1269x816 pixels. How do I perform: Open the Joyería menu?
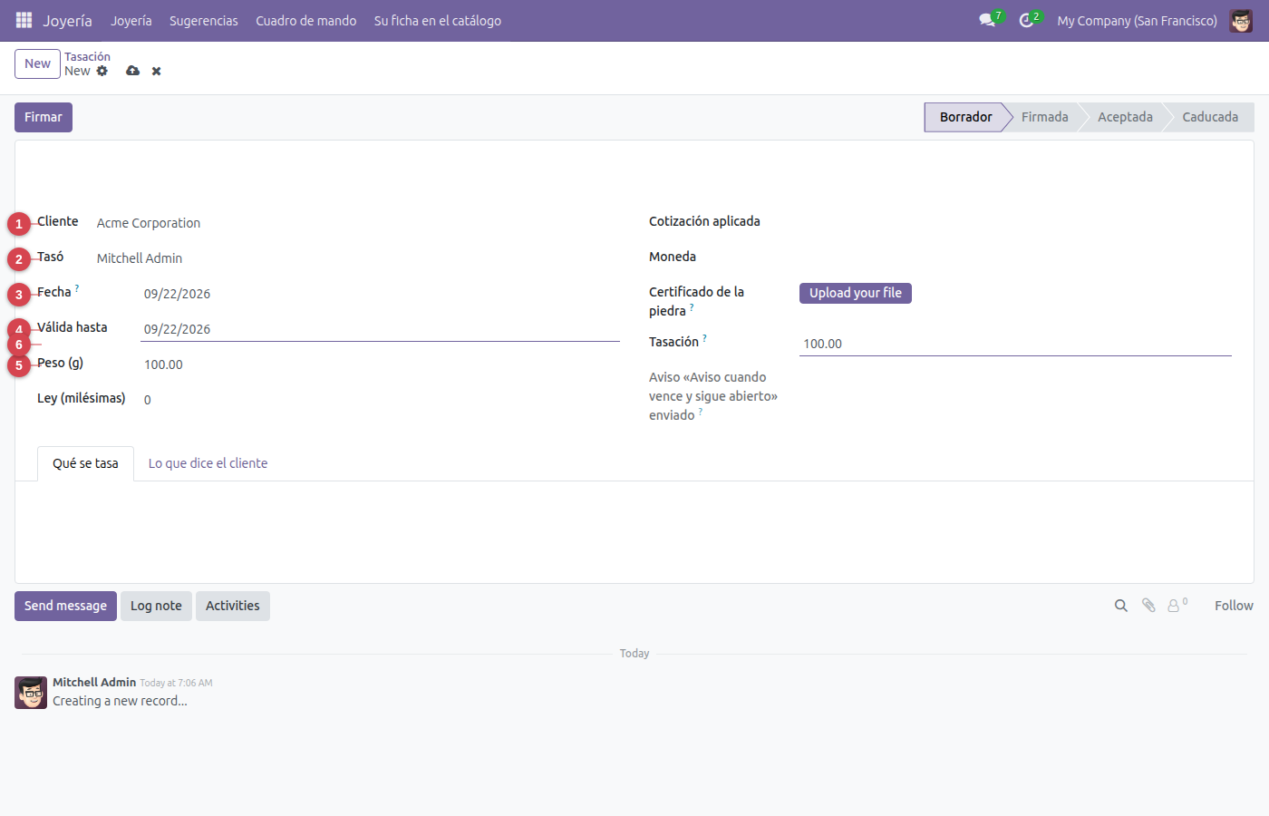[x=131, y=20]
